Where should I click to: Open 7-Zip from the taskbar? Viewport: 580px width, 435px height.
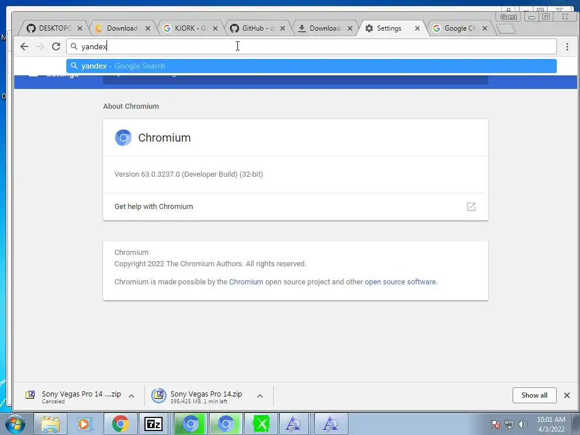tap(153, 424)
